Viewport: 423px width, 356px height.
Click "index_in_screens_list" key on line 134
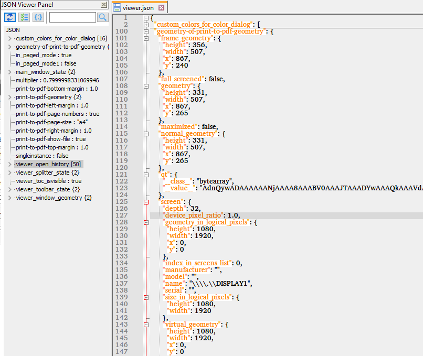click(197, 263)
